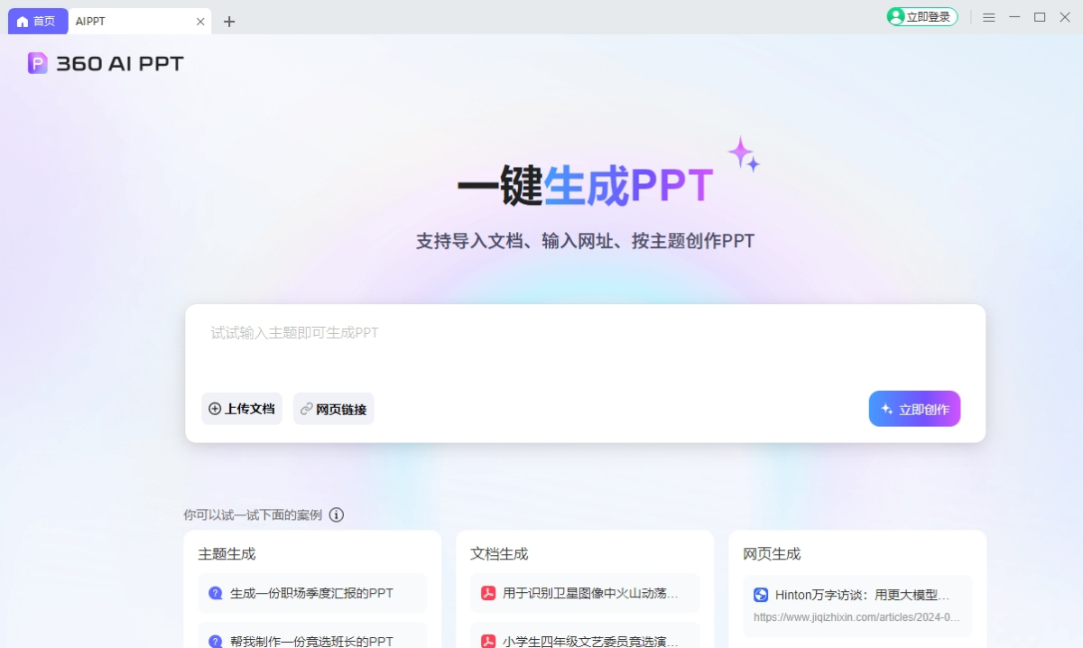Open the jiqizhixin.com article link
Image resolution: width=1083 pixels, height=648 pixels.
(856, 616)
